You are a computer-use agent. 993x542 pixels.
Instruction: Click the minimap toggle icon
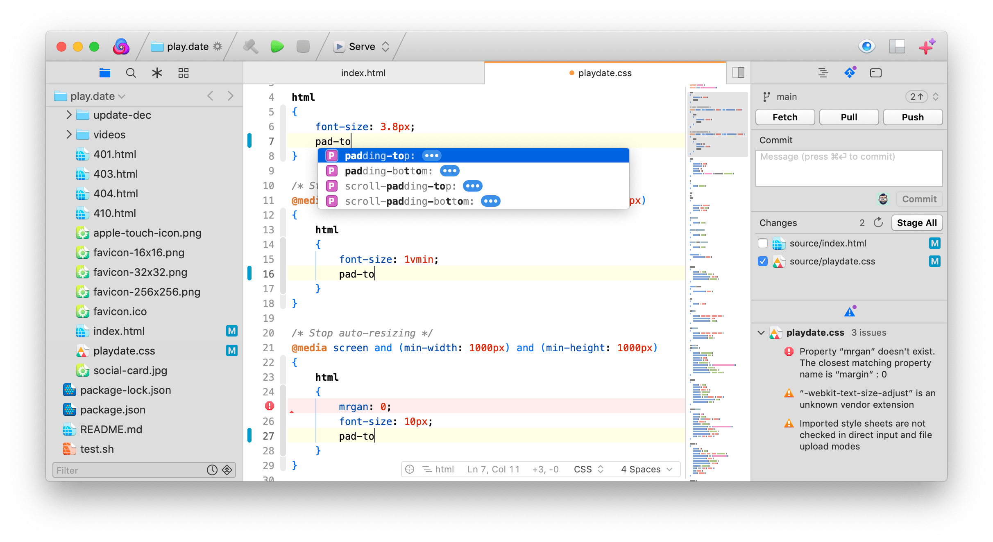pyautogui.click(x=740, y=73)
